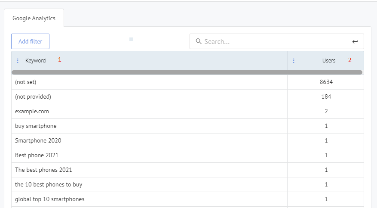Select the buy smartphone row
The image size is (377, 208).
187,126
